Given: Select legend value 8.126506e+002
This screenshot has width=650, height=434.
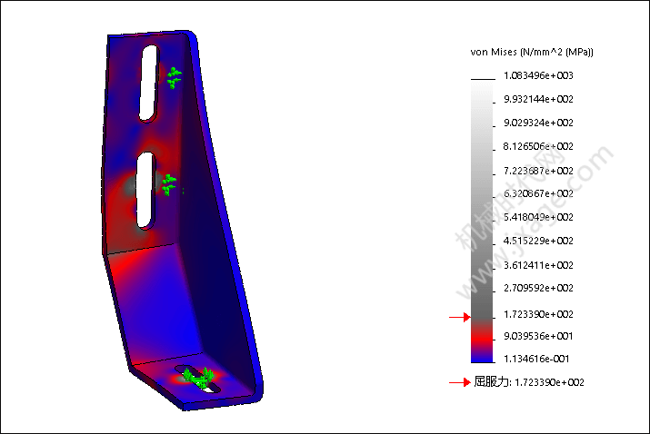Looking at the screenshot, I should click(538, 146).
